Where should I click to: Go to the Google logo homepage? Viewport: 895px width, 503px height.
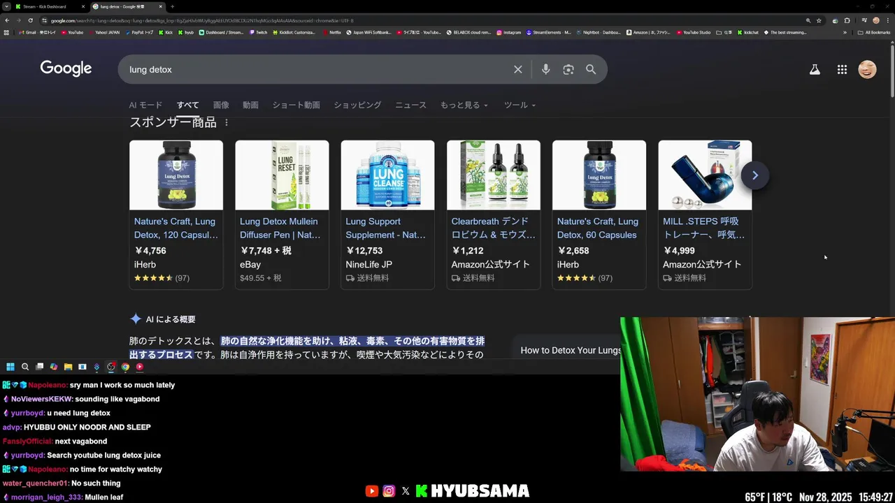(x=66, y=68)
